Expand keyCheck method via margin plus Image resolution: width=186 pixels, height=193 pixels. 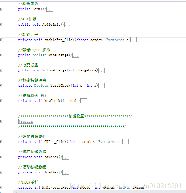[x=1, y=101]
